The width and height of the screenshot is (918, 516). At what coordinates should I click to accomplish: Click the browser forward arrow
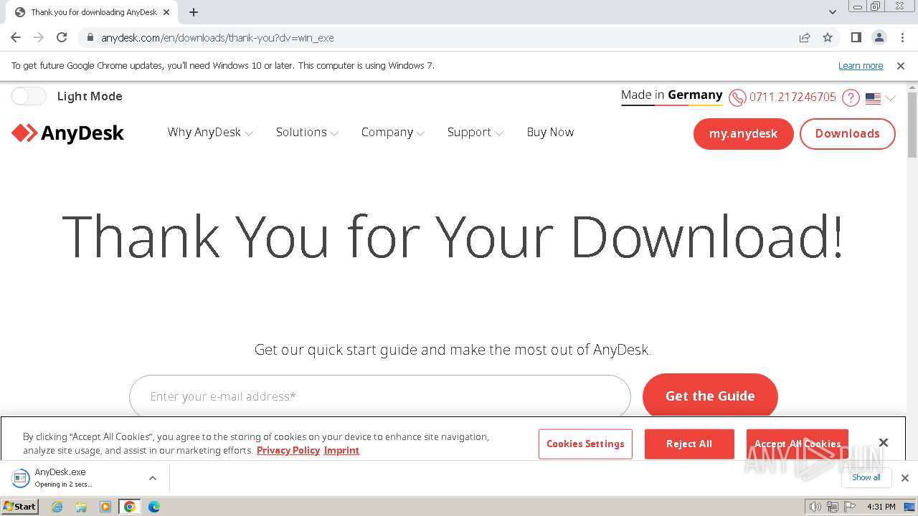coord(39,38)
